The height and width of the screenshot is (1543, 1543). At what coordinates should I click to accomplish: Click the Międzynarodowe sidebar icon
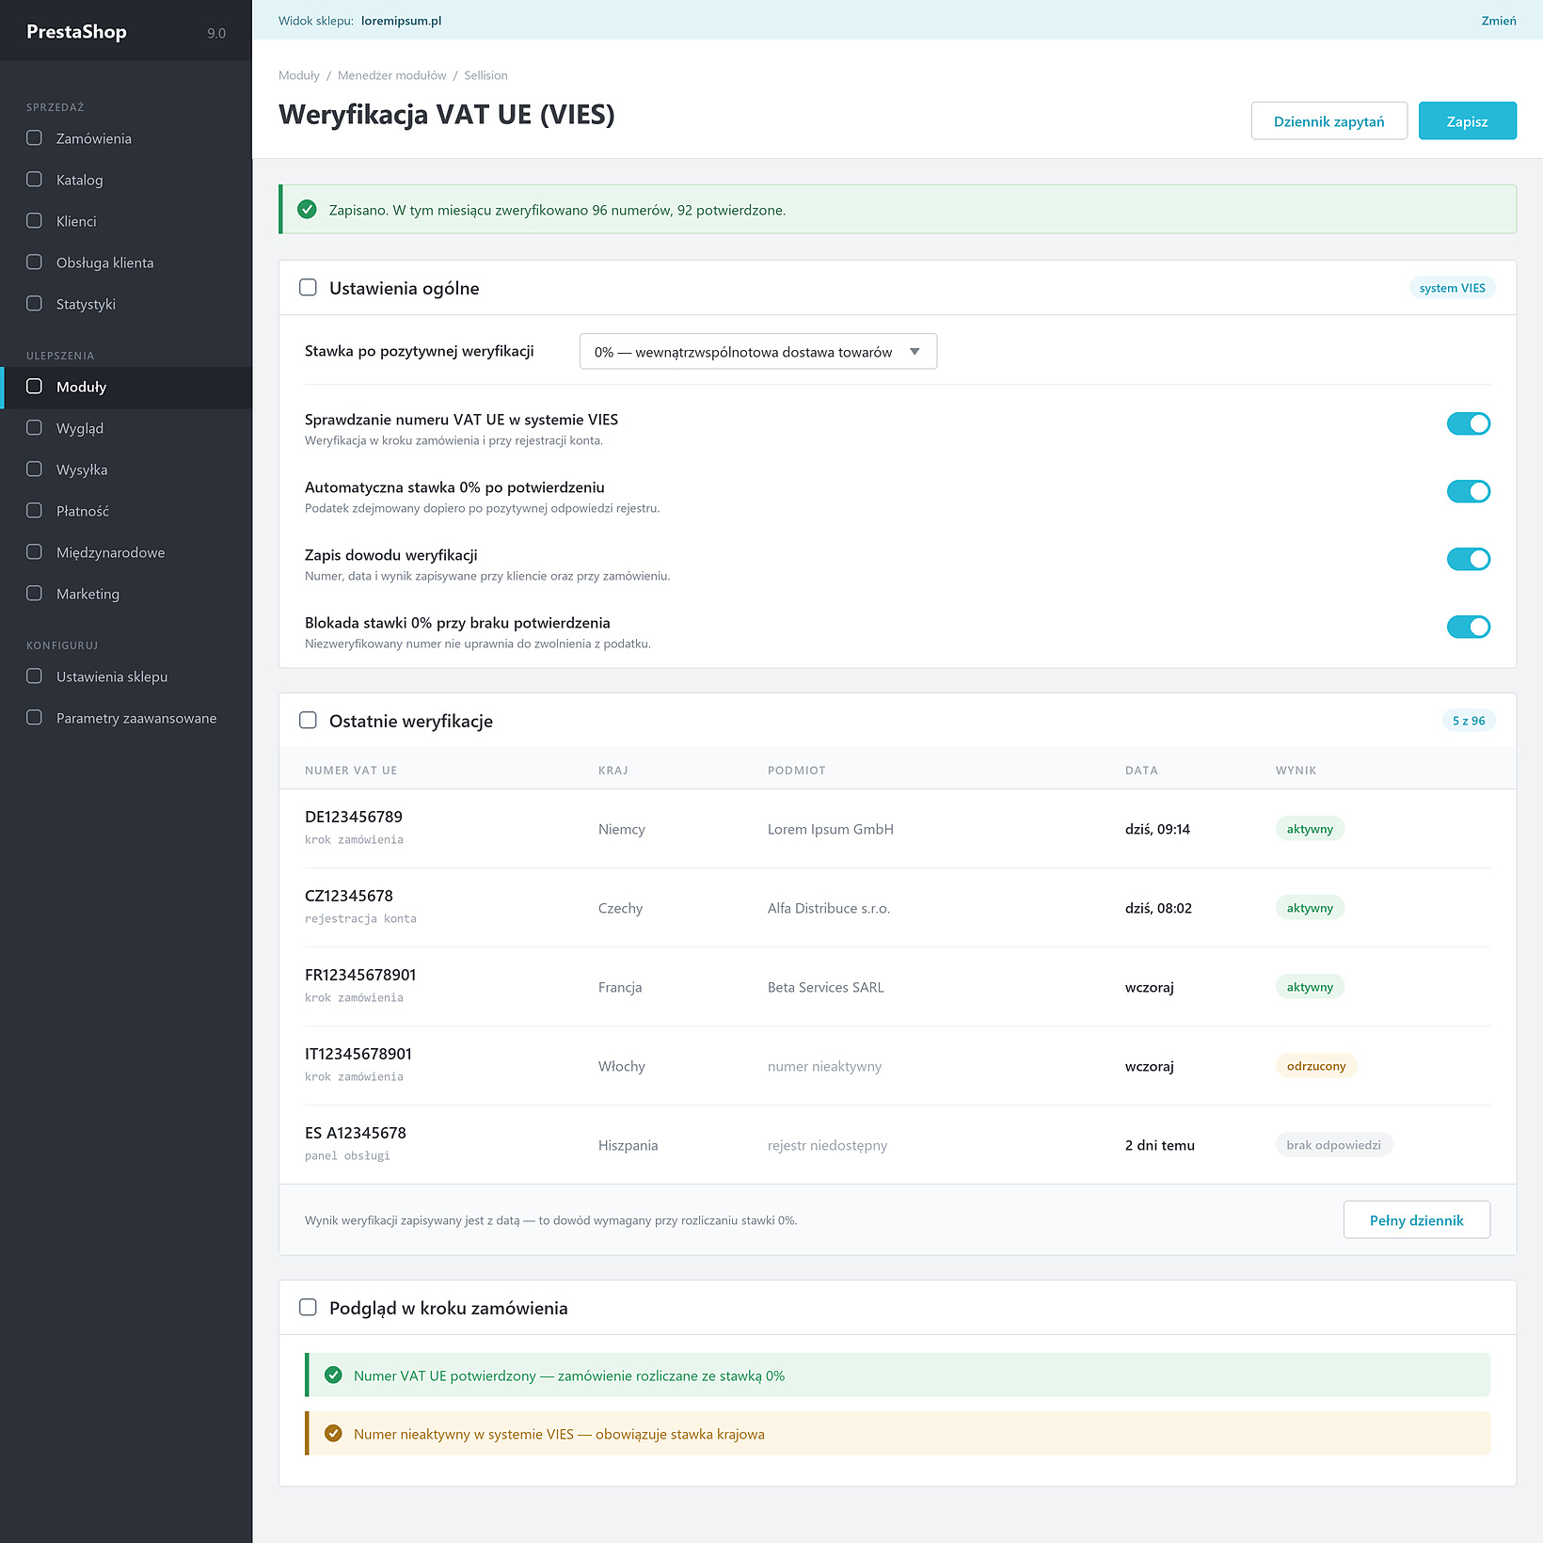point(34,552)
